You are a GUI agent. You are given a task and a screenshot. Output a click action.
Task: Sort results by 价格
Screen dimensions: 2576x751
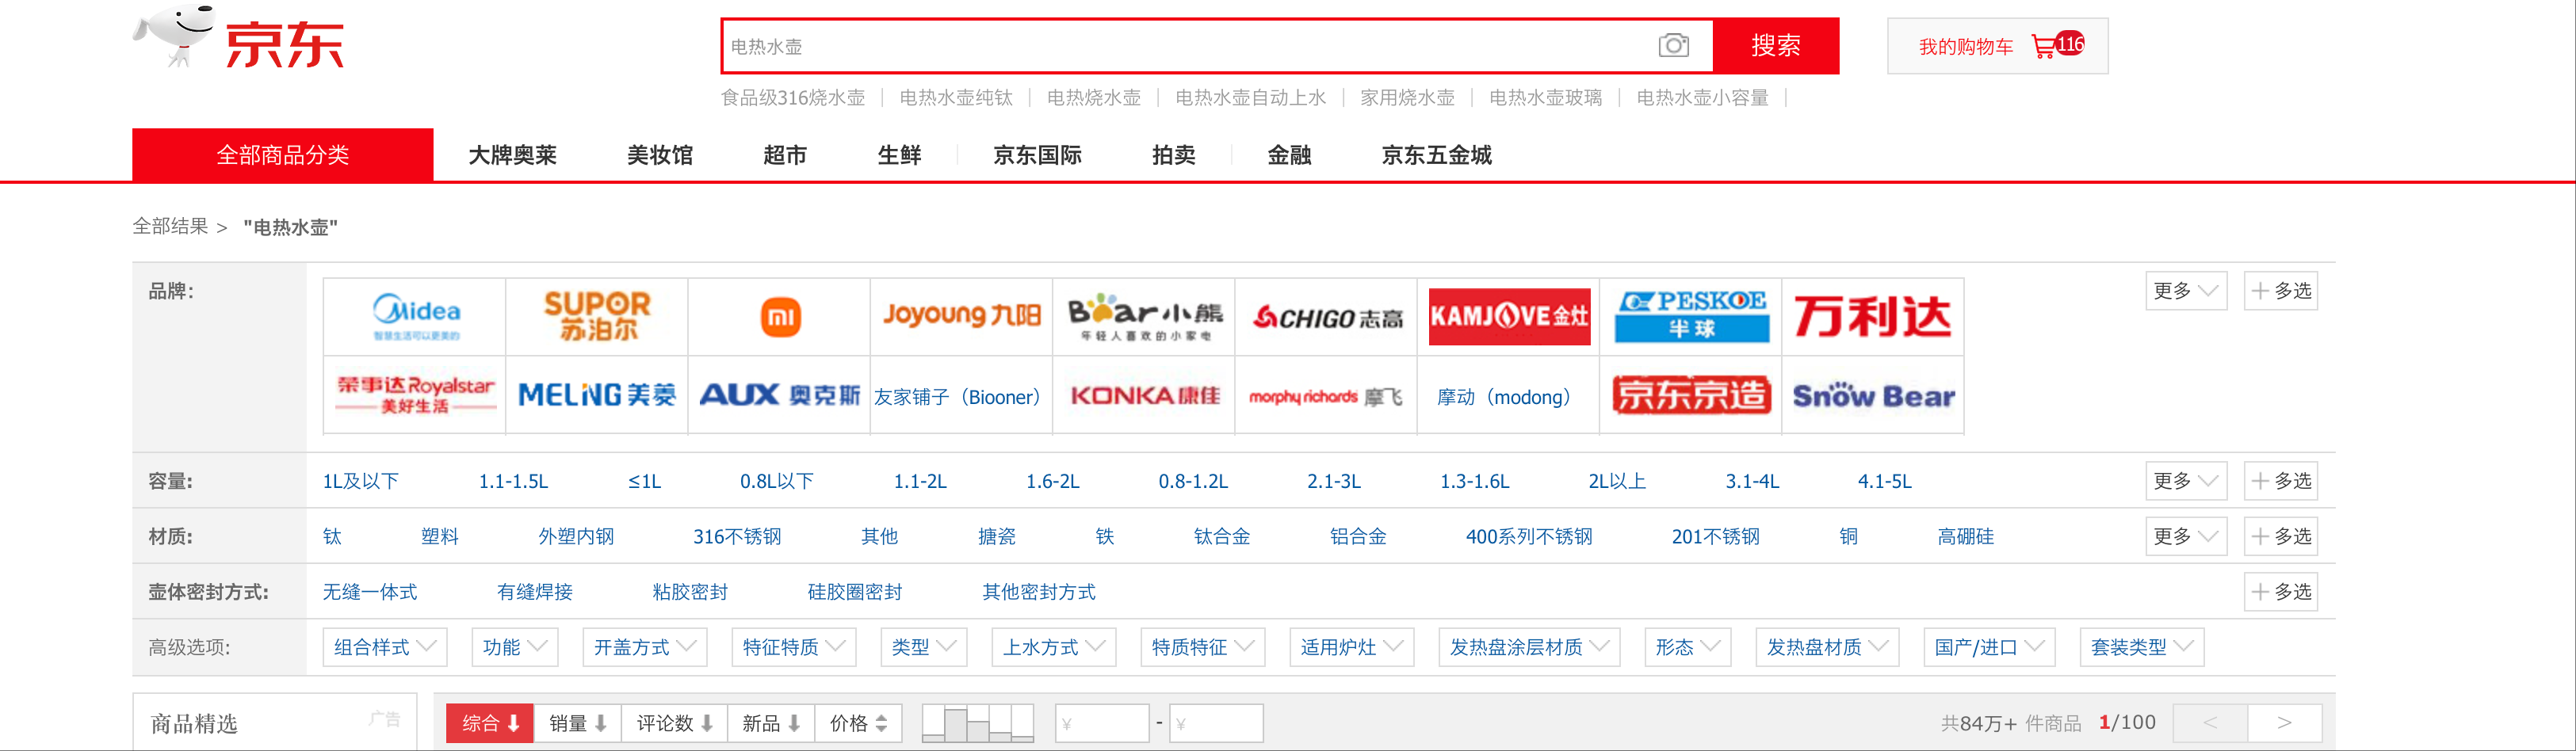click(x=858, y=723)
